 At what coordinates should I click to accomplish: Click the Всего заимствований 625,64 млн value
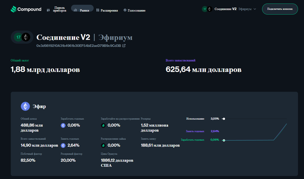pos(203,69)
